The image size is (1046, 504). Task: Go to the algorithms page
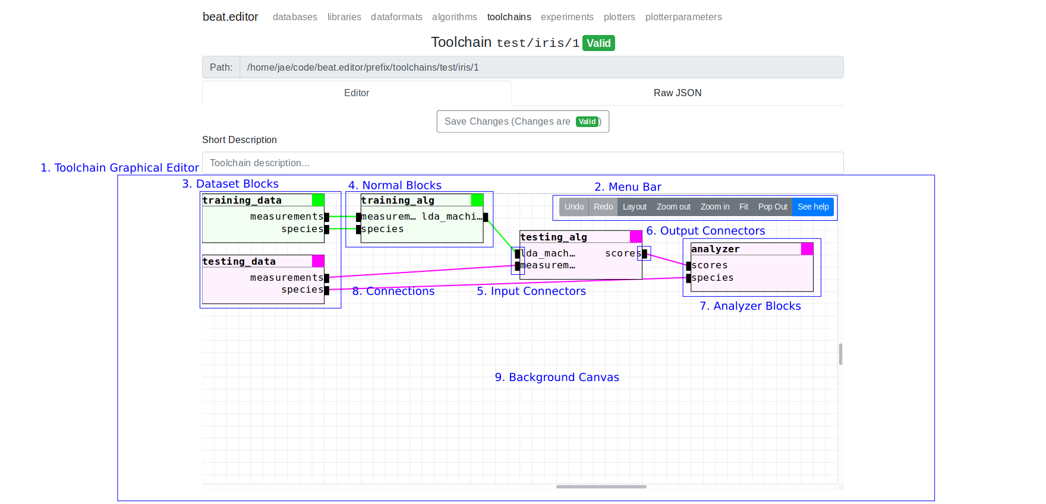[x=454, y=17]
